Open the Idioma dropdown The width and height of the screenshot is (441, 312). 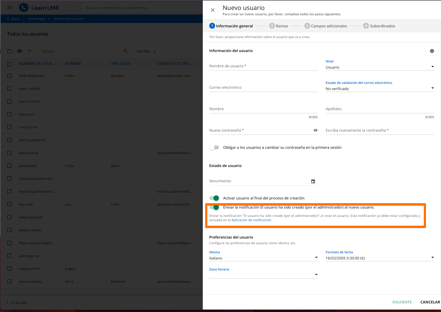263,258
